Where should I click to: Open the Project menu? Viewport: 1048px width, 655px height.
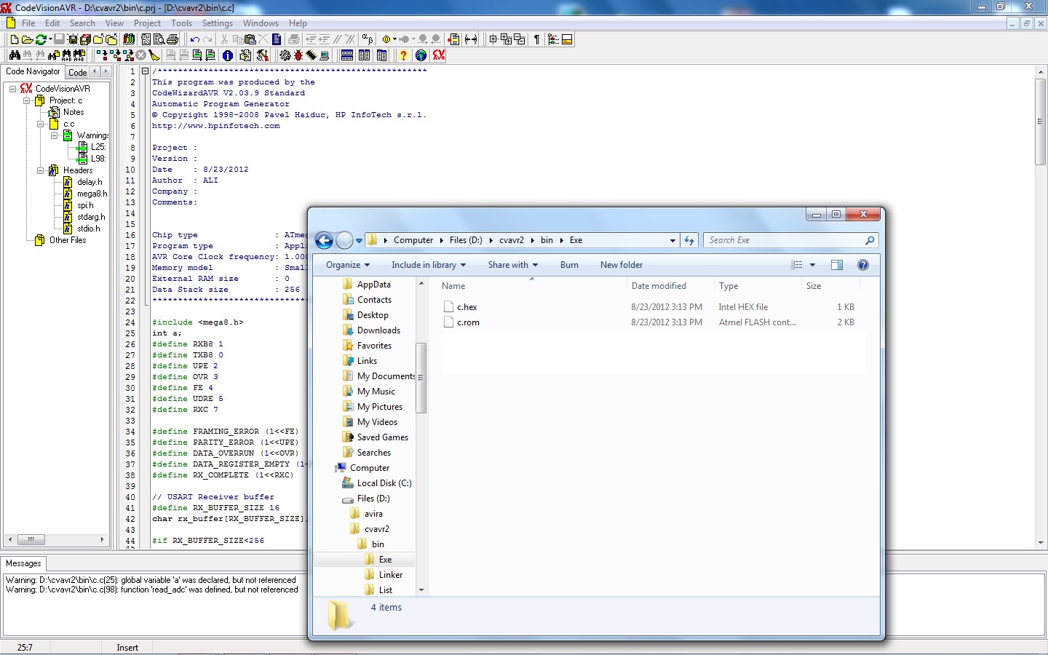tap(147, 23)
